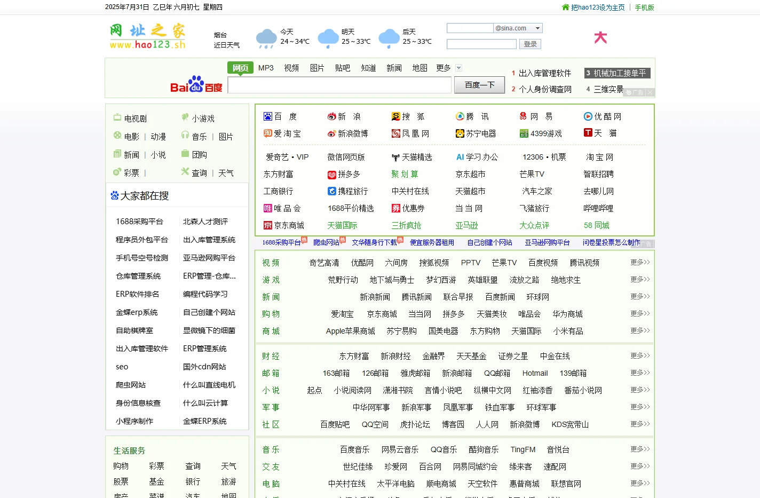Select the 视频 search tab
Image resolution: width=760 pixels, height=498 pixels.
[291, 68]
